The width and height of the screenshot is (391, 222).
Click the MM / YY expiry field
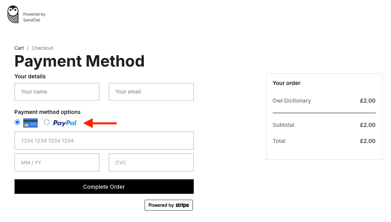pos(57,162)
